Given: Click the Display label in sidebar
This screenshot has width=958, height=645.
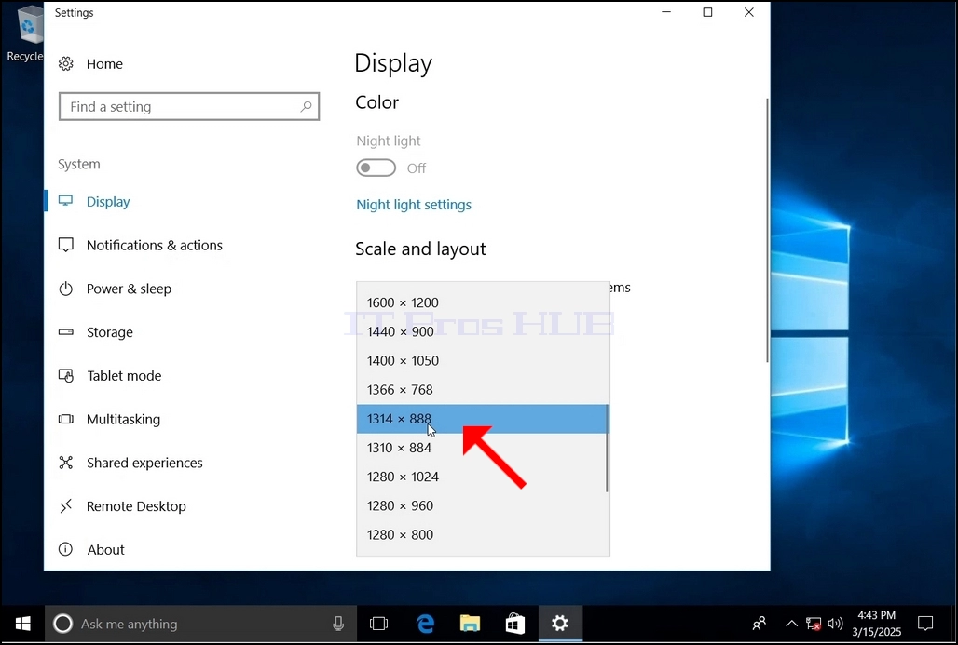Looking at the screenshot, I should (108, 201).
